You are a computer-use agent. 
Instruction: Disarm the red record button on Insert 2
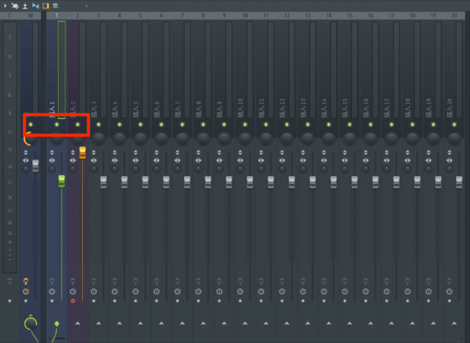click(x=73, y=301)
